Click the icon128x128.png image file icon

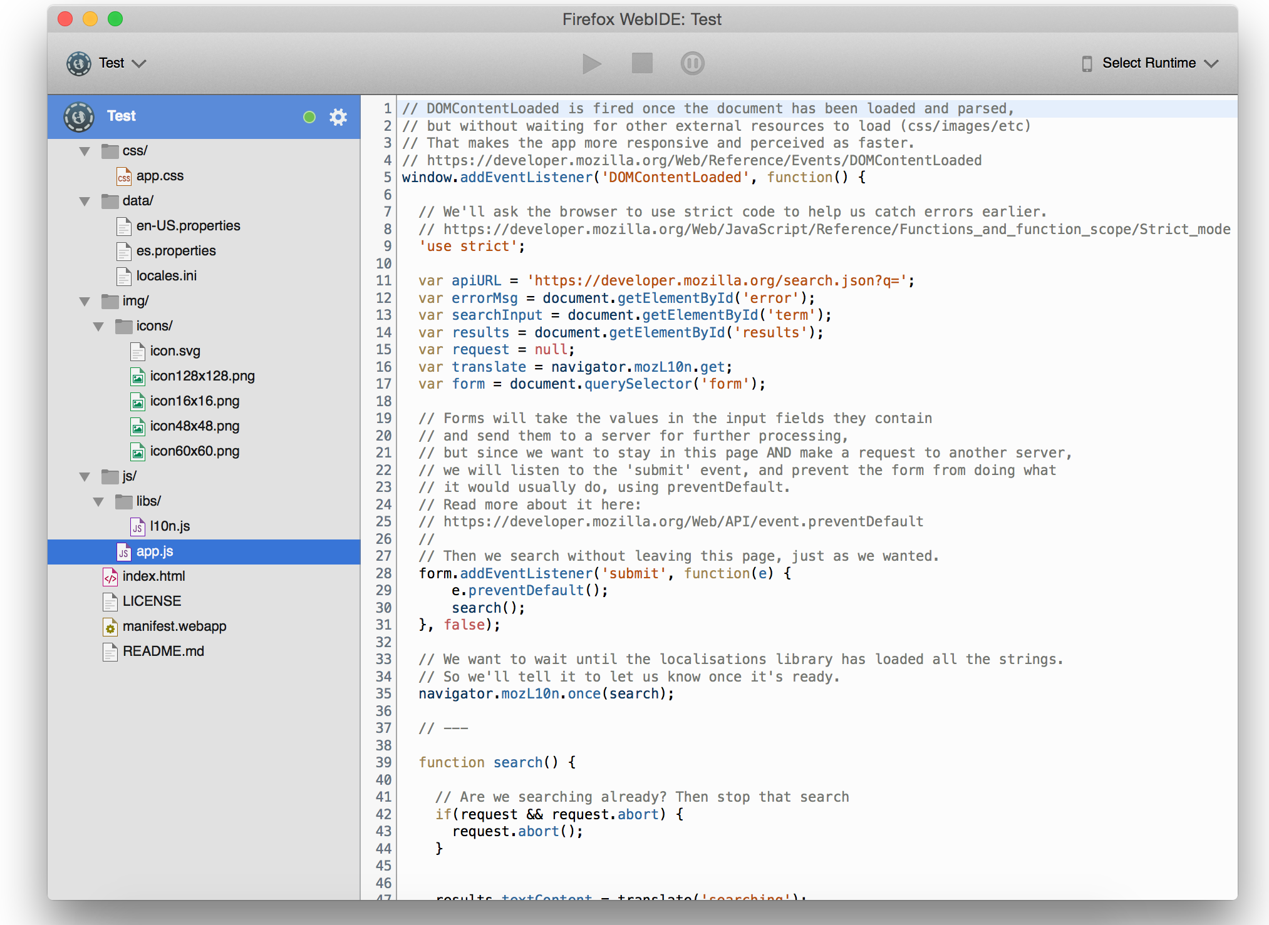click(x=138, y=376)
